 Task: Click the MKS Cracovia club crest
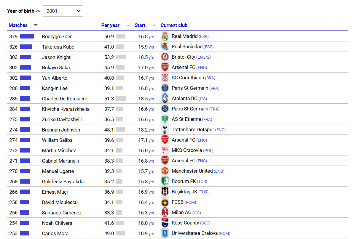[x=165, y=150]
